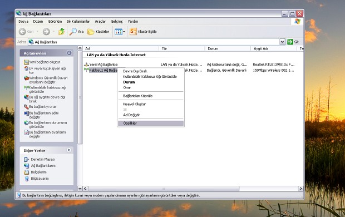Open Windows Güvenlik Duvarı ayarlarını değiştir
Screen dimensions: 345x217
(x=48, y=80)
